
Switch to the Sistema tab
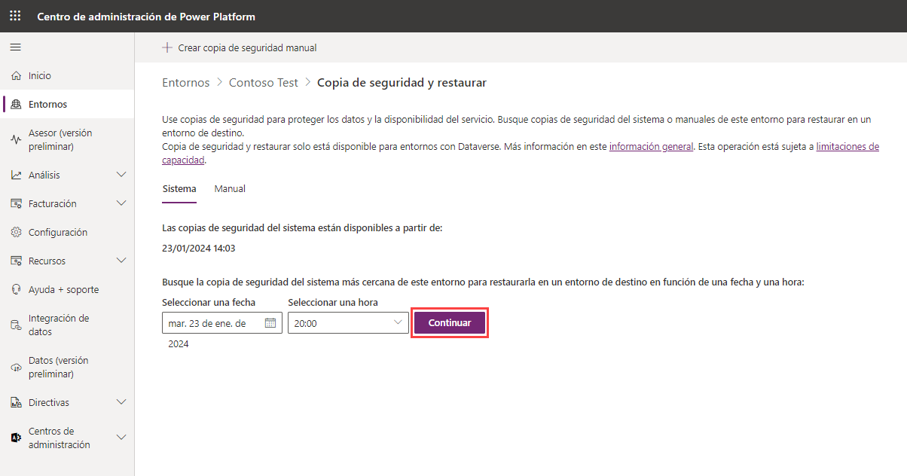tap(179, 189)
